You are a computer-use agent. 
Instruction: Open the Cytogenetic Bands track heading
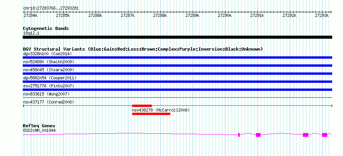click(x=46, y=28)
